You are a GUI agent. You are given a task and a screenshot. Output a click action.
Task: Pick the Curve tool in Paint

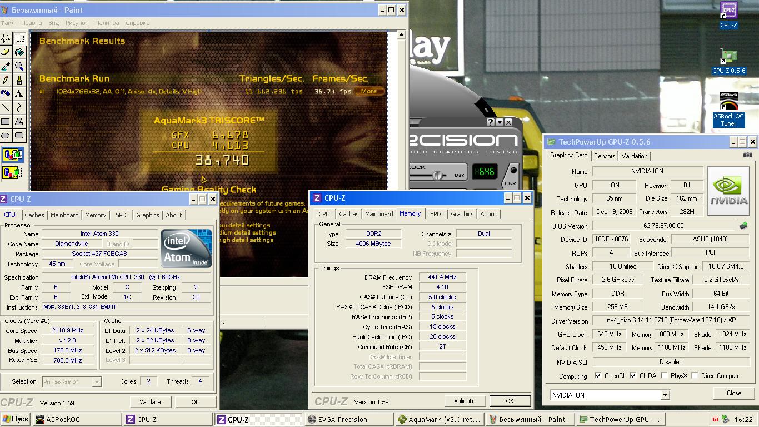19,108
